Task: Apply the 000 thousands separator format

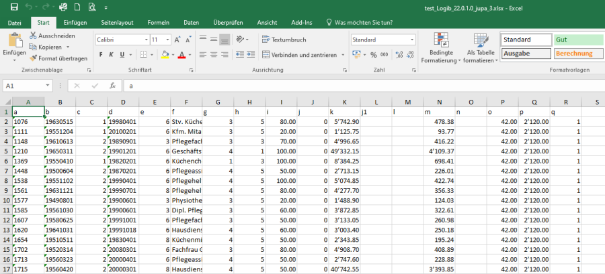Action: (x=385, y=55)
